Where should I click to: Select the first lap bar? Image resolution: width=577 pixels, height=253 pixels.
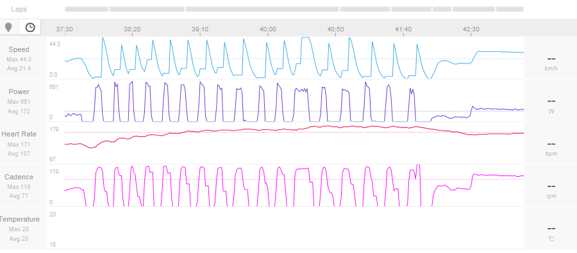click(87, 9)
